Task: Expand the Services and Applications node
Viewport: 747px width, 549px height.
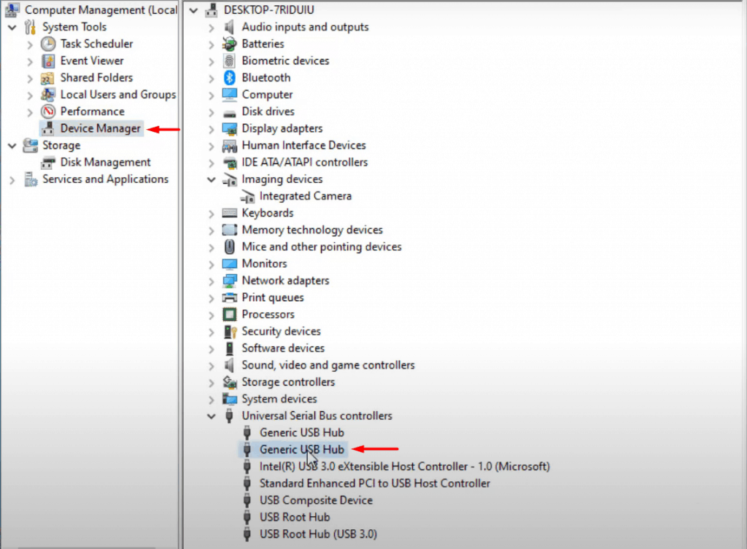Action: (12, 179)
